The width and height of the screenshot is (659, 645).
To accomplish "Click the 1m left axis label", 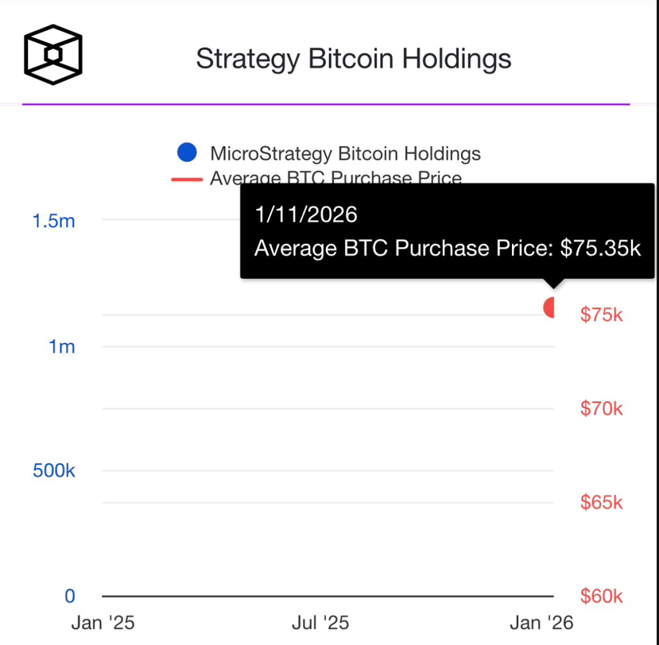I will pos(61,346).
